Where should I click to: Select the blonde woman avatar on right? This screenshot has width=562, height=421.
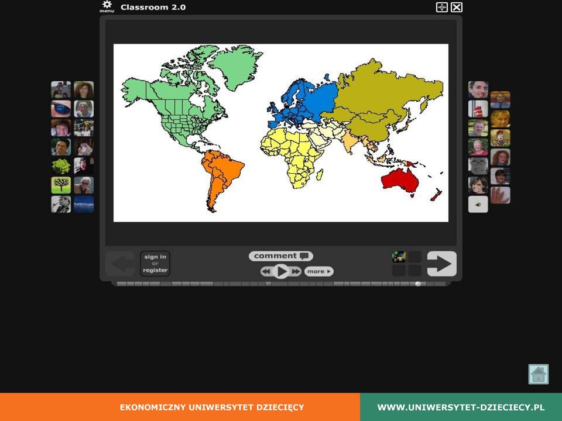[x=501, y=119]
